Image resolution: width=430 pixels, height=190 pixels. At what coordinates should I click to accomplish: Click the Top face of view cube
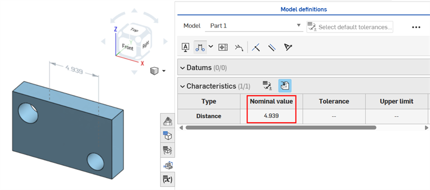[134, 30]
